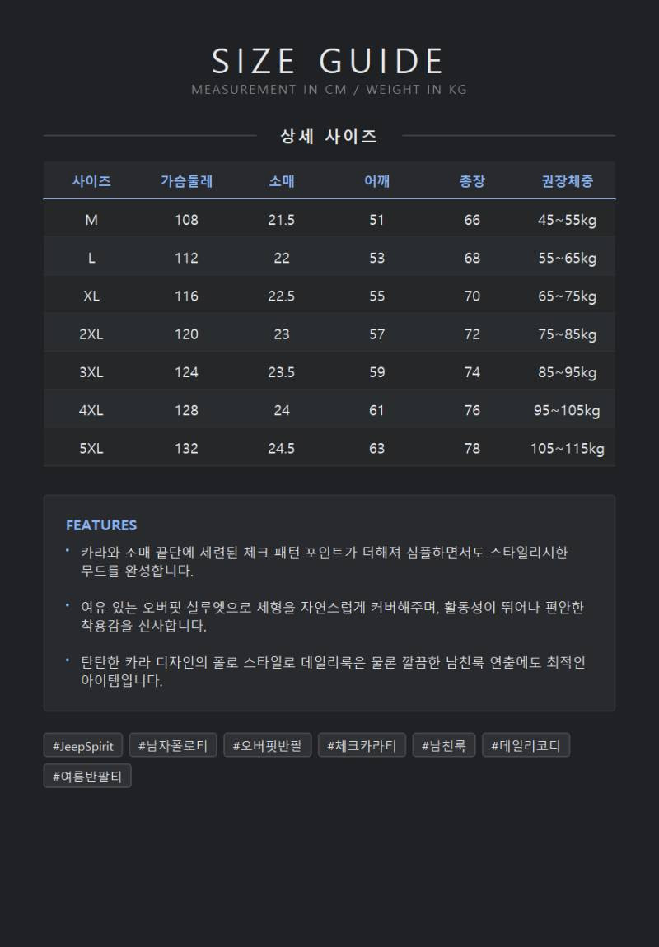Select the M size row label

pyautogui.click(x=91, y=219)
